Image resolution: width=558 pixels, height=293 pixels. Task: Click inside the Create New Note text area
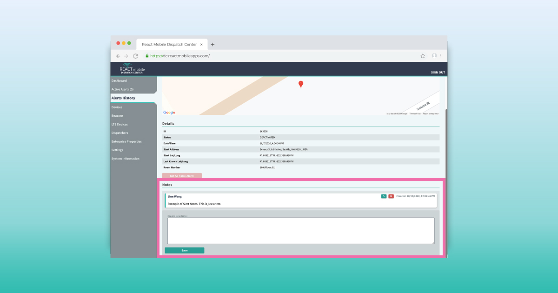[x=301, y=231]
